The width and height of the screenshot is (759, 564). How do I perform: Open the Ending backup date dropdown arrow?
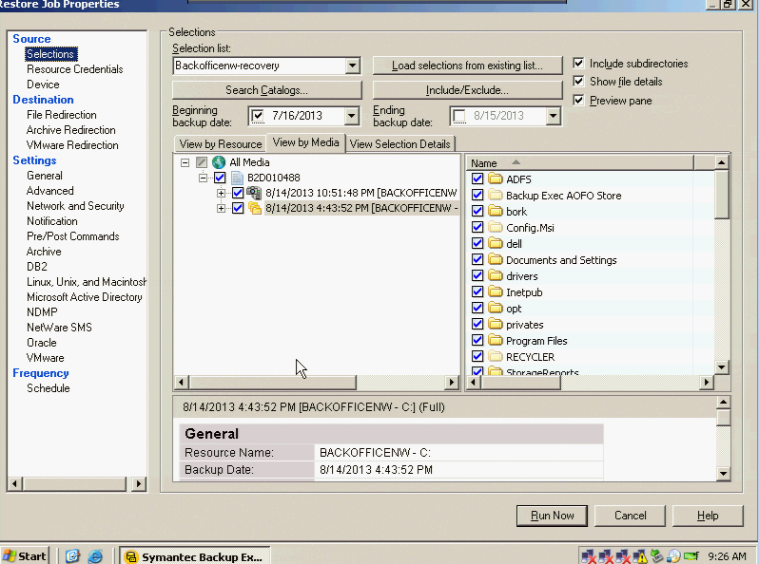(x=554, y=116)
